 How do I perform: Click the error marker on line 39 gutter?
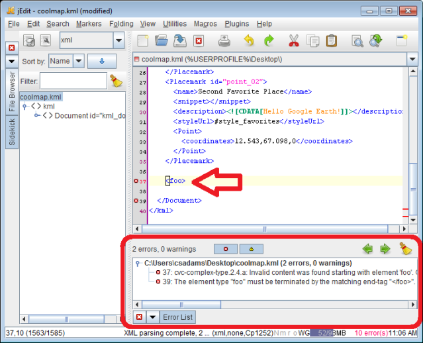(136, 201)
